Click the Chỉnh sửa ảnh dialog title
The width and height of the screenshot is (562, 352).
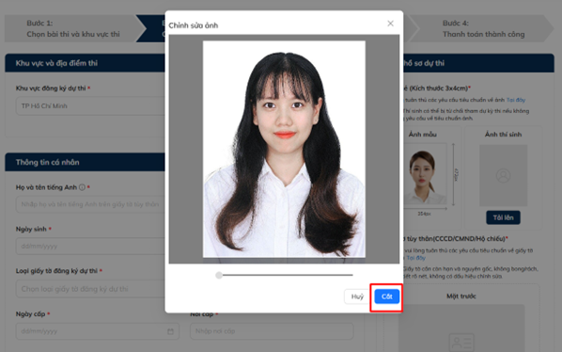[194, 25]
